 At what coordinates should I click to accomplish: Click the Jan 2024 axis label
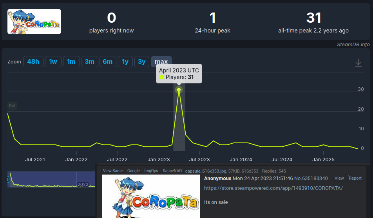(x=241, y=160)
